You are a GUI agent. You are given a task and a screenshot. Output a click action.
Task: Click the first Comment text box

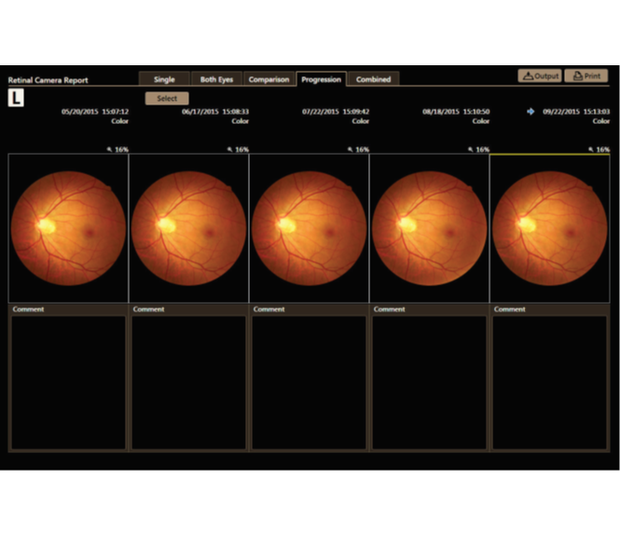click(68, 382)
